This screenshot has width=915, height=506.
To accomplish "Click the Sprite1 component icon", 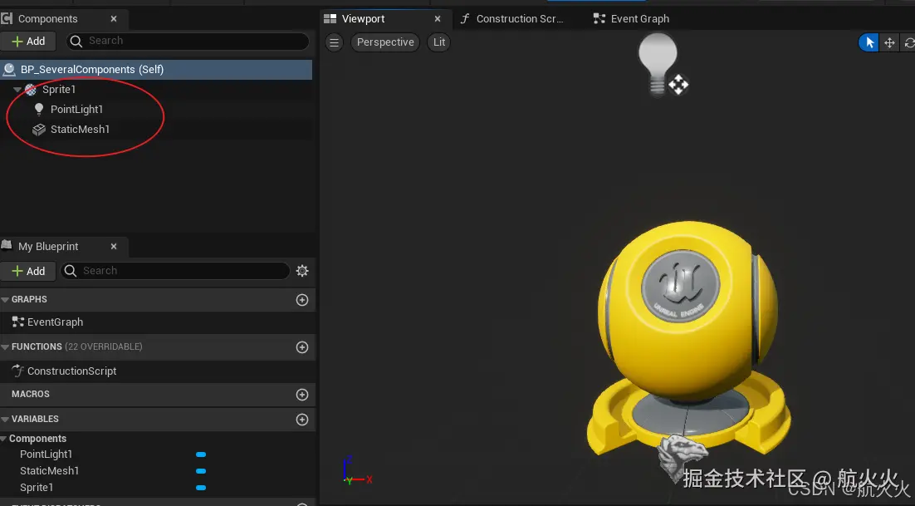I will tap(31, 89).
